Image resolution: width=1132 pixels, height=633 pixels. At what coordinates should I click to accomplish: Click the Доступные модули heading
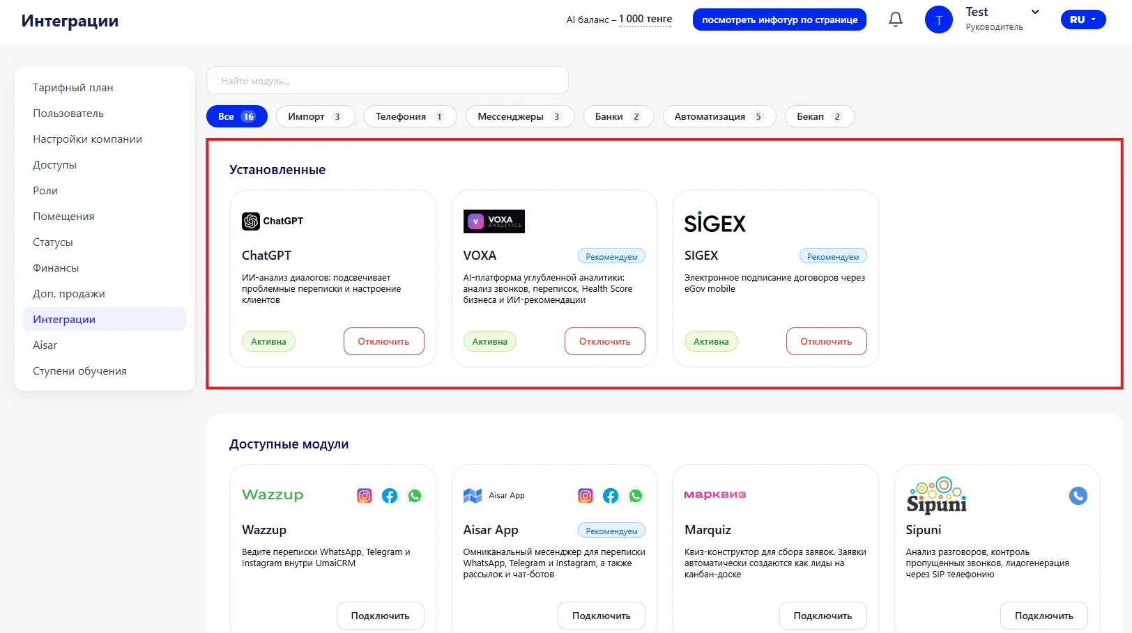tap(289, 444)
